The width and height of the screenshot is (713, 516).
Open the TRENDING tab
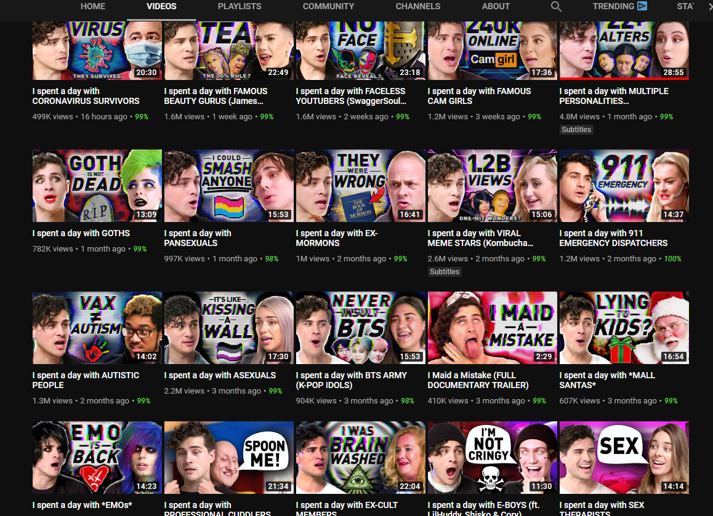tap(613, 6)
